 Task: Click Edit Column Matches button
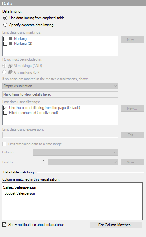coord(116,225)
